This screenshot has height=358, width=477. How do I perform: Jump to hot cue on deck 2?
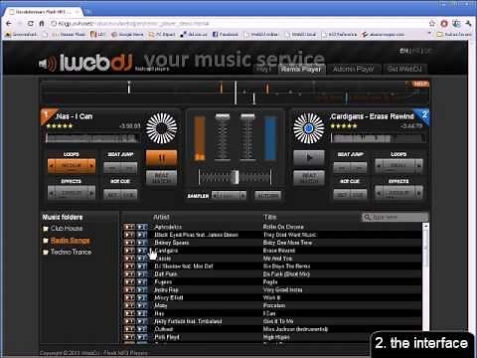click(x=359, y=195)
